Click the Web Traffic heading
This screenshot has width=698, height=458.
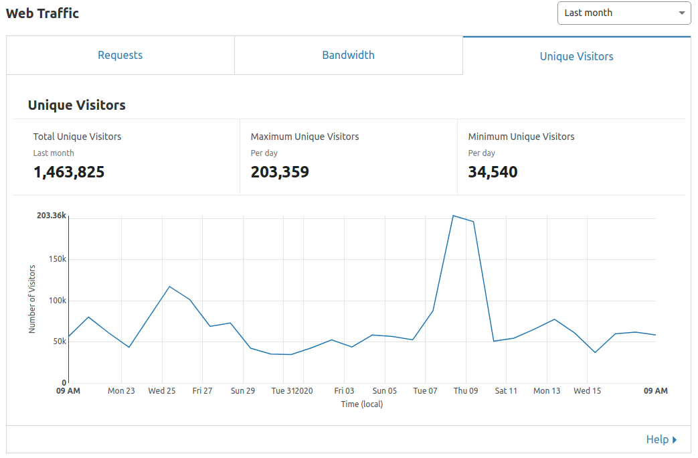[x=42, y=13]
